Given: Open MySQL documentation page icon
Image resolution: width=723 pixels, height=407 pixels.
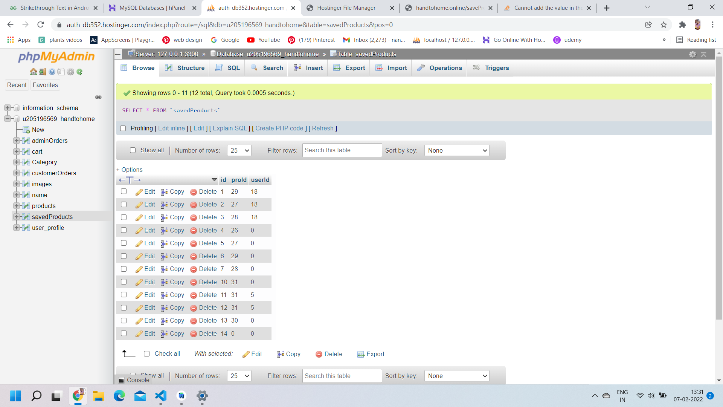Looking at the screenshot, I should [61, 72].
